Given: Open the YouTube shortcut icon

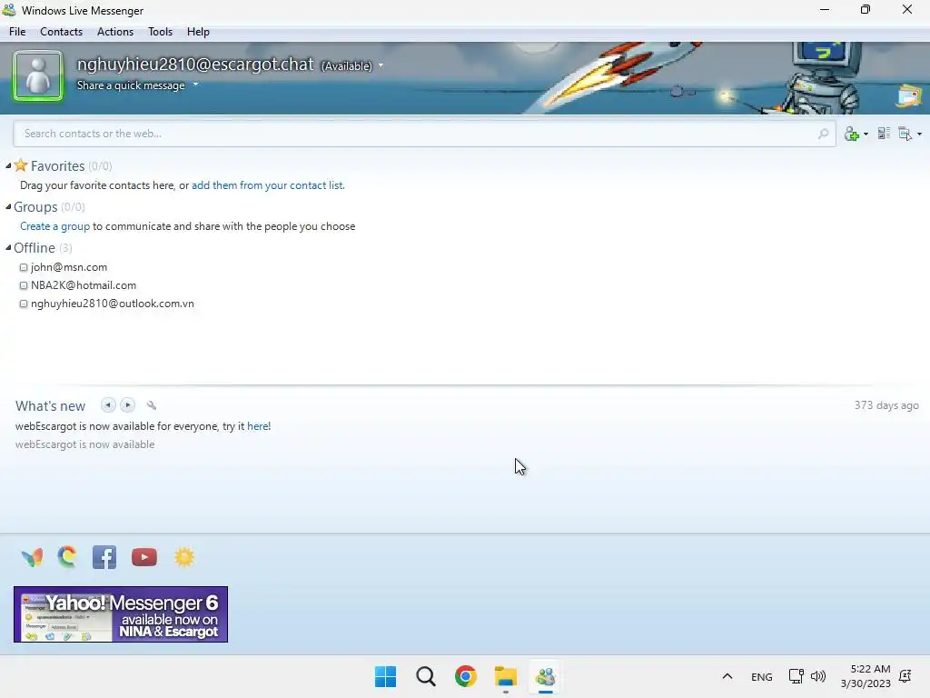Looking at the screenshot, I should point(144,557).
